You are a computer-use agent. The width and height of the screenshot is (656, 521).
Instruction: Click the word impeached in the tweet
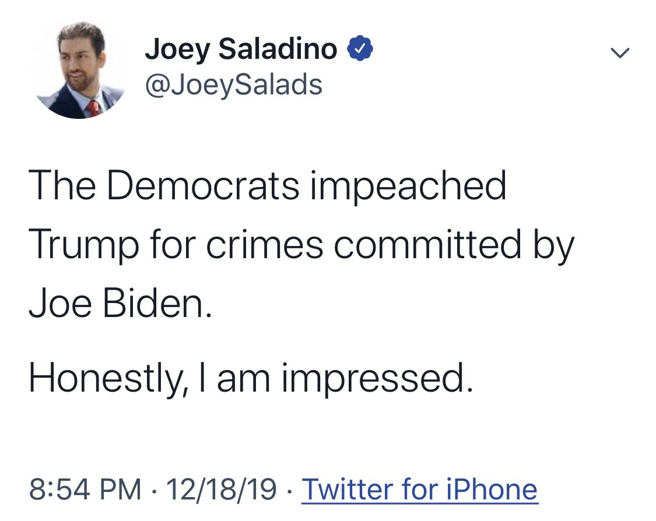pos(408,187)
